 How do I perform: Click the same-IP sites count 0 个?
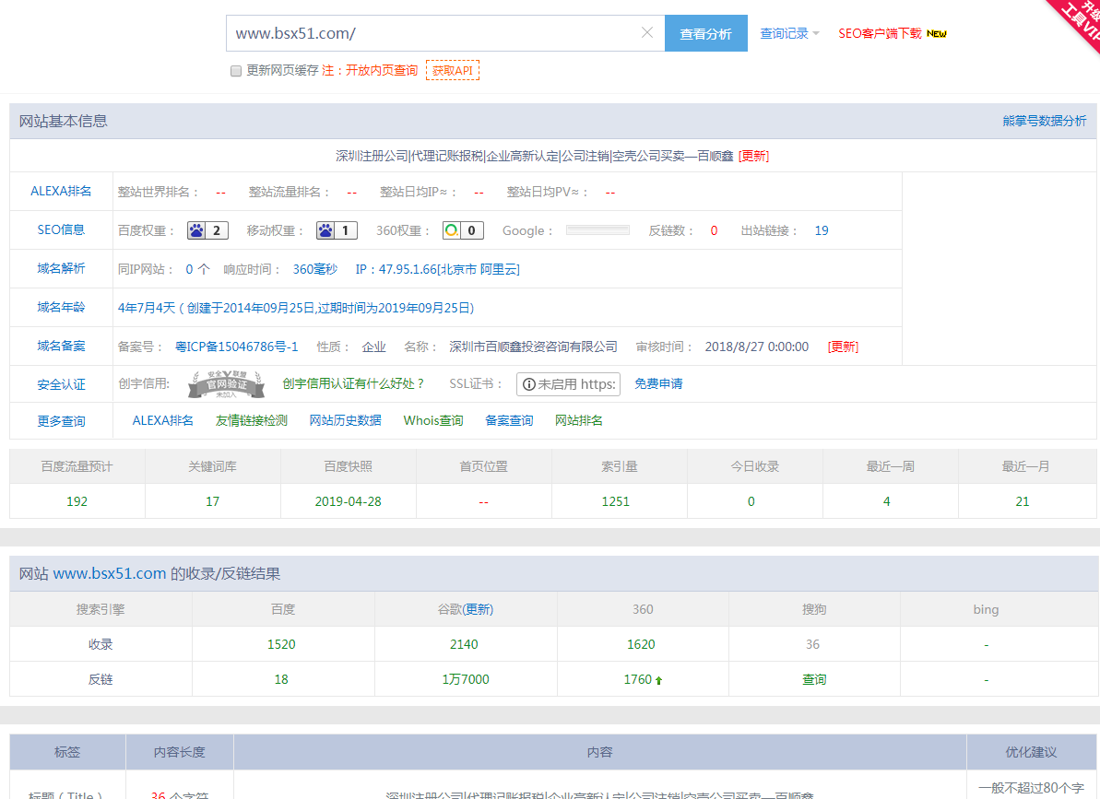click(197, 269)
